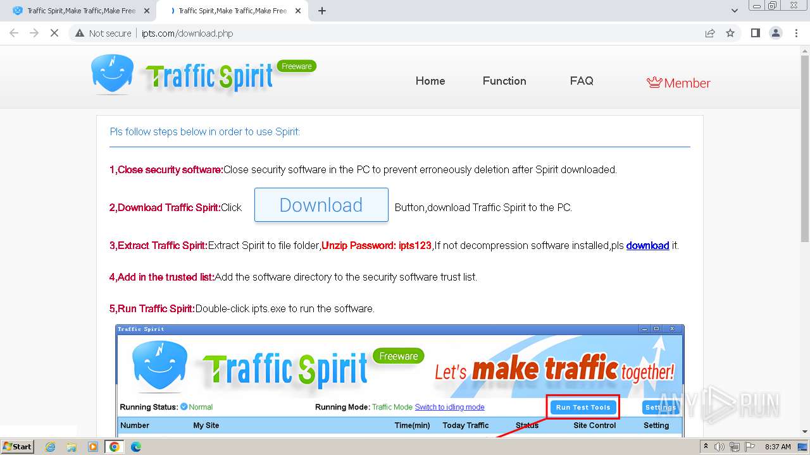Image resolution: width=810 pixels, height=455 pixels.
Task: Click the Traffic Spirit logo text
Action: (x=209, y=77)
